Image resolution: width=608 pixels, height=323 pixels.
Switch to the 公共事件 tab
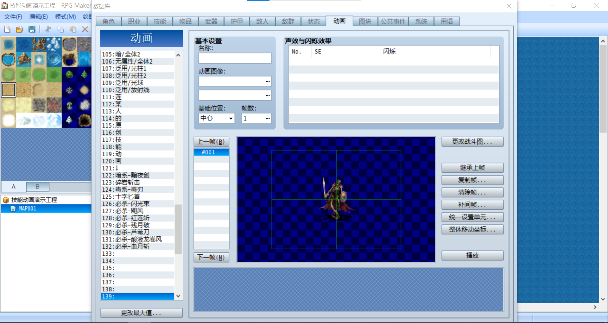click(x=393, y=21)
